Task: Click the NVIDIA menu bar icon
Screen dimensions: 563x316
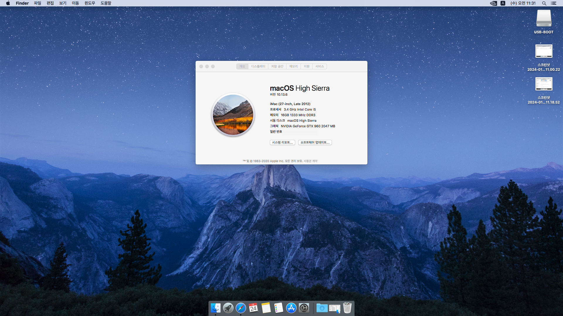Action: (x=494, y=3)
